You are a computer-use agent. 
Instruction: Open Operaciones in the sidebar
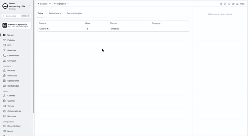[x=13, y=81]
